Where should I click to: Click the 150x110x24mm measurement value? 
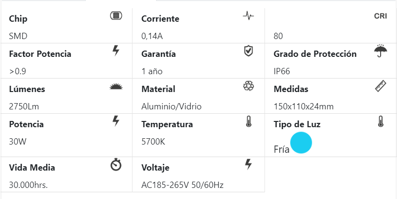(x=304, y=106)
